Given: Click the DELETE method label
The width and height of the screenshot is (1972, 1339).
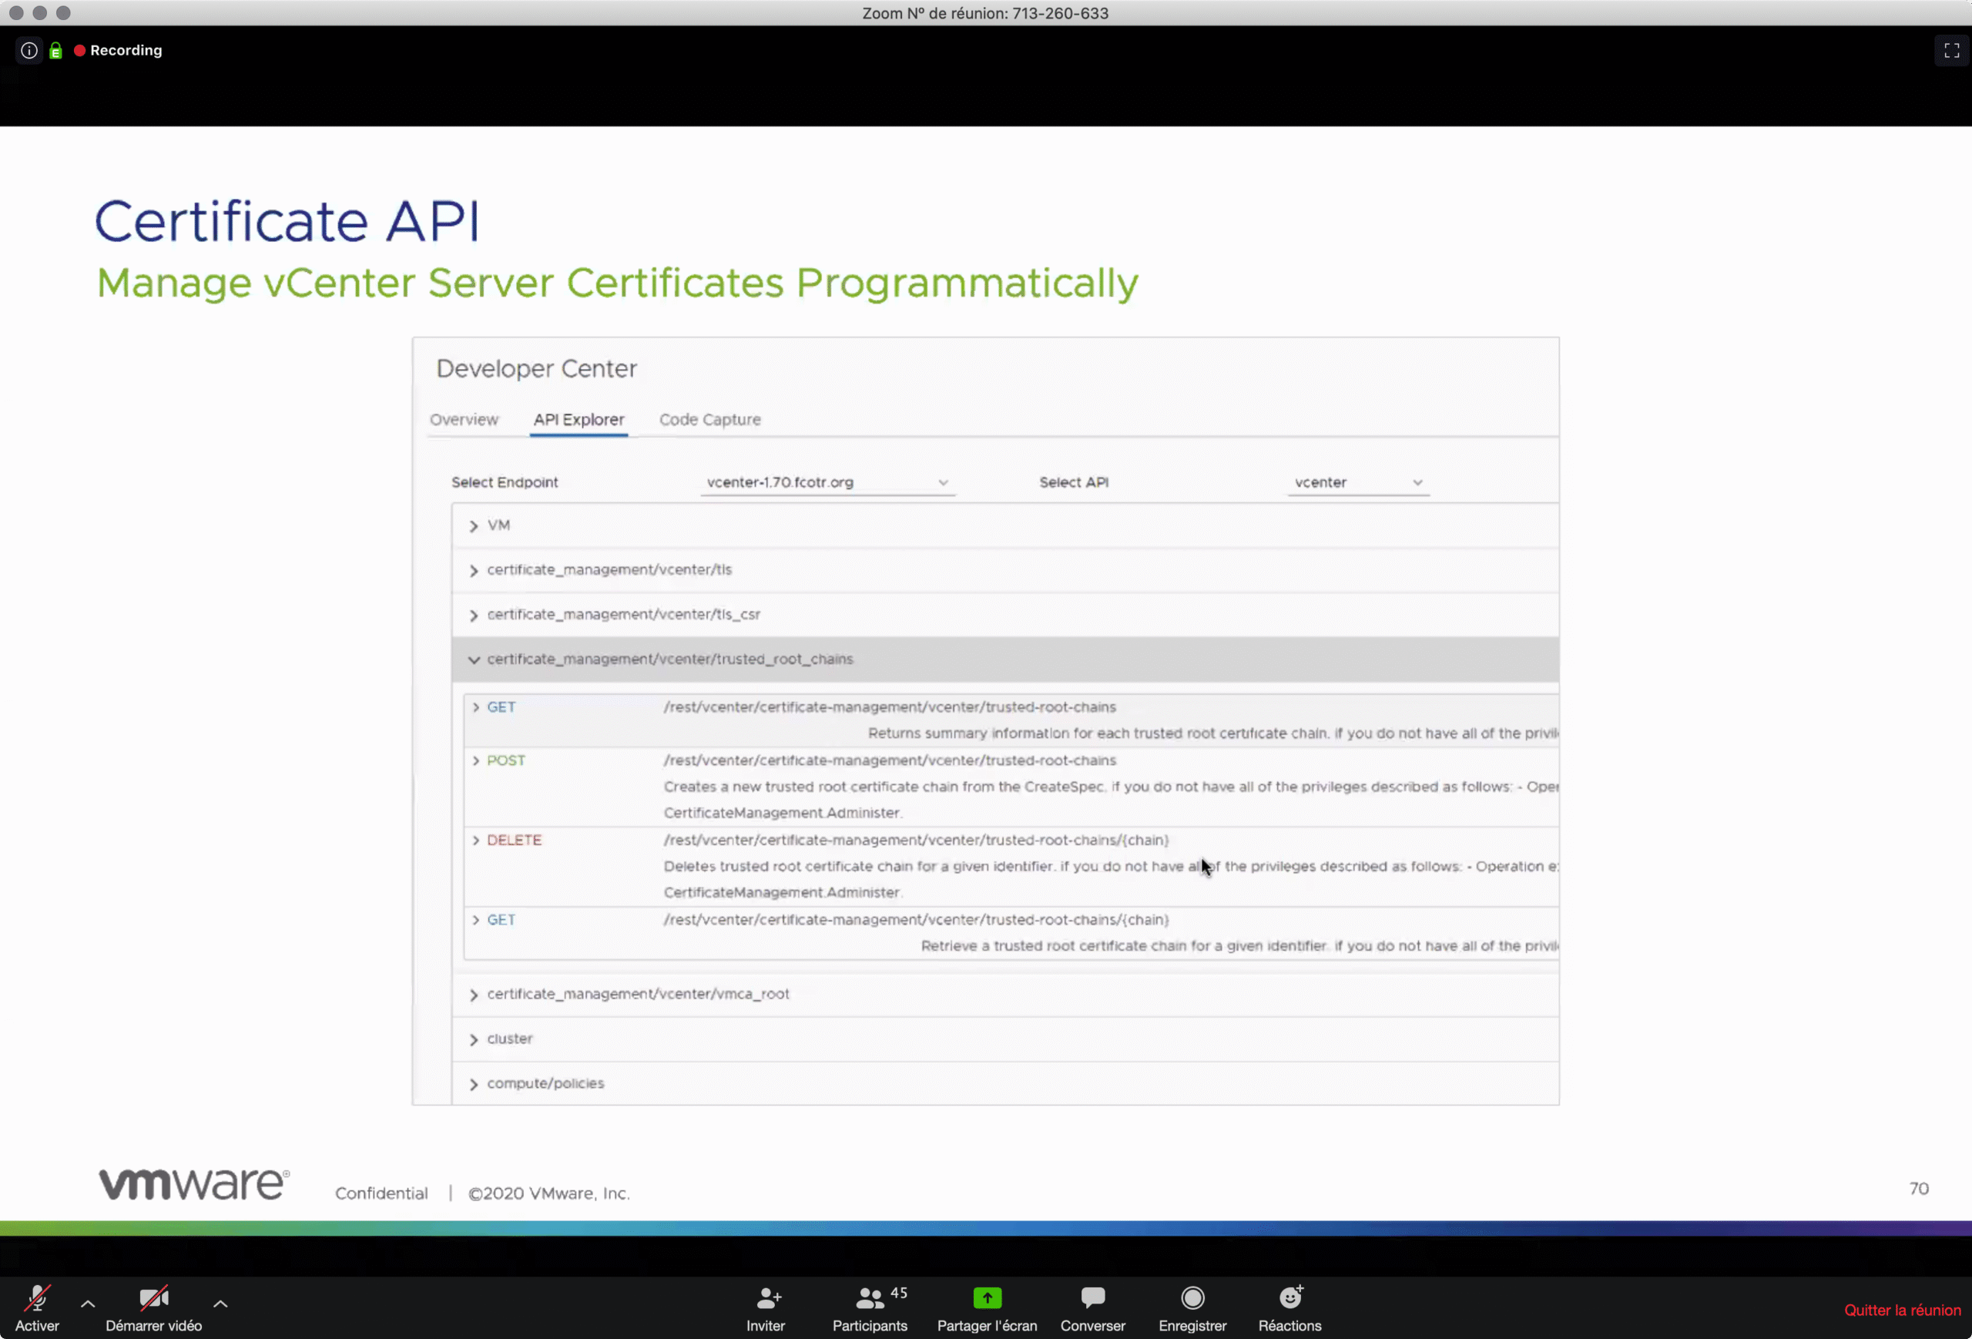Looking at the screenshot, I should pyautogui.click(x=515, y=840).
